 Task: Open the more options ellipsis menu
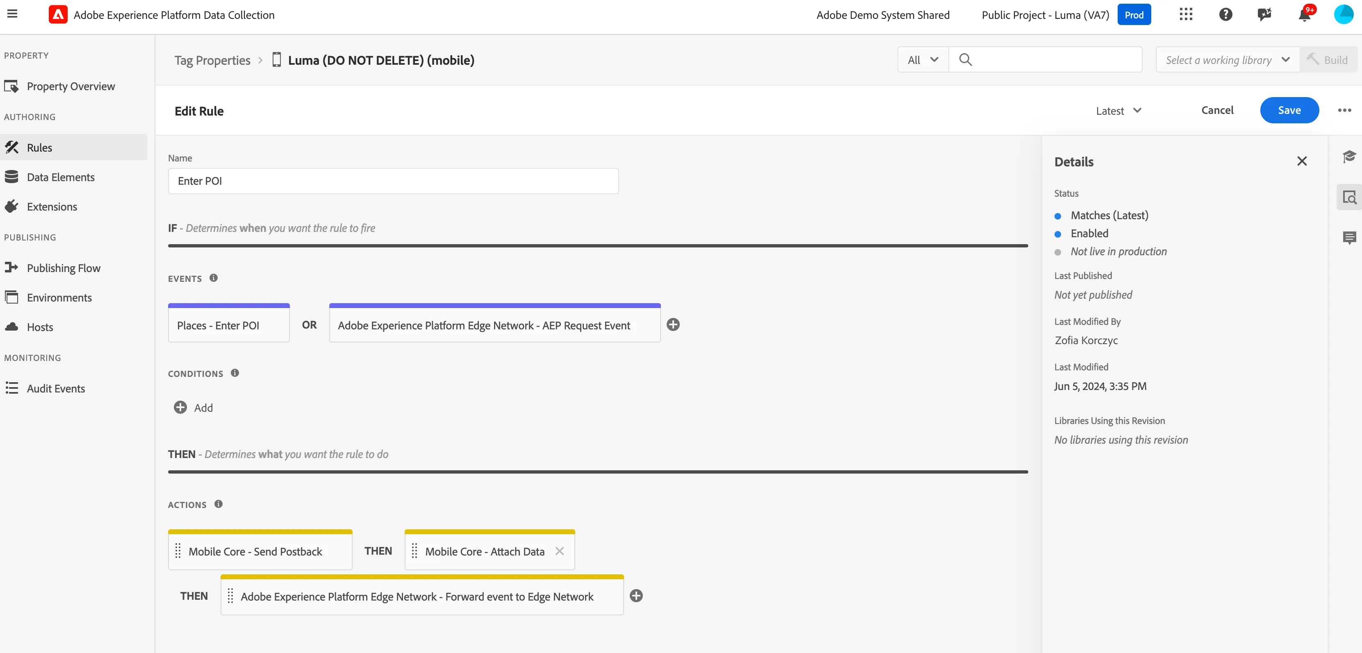tap(1344, 111)
